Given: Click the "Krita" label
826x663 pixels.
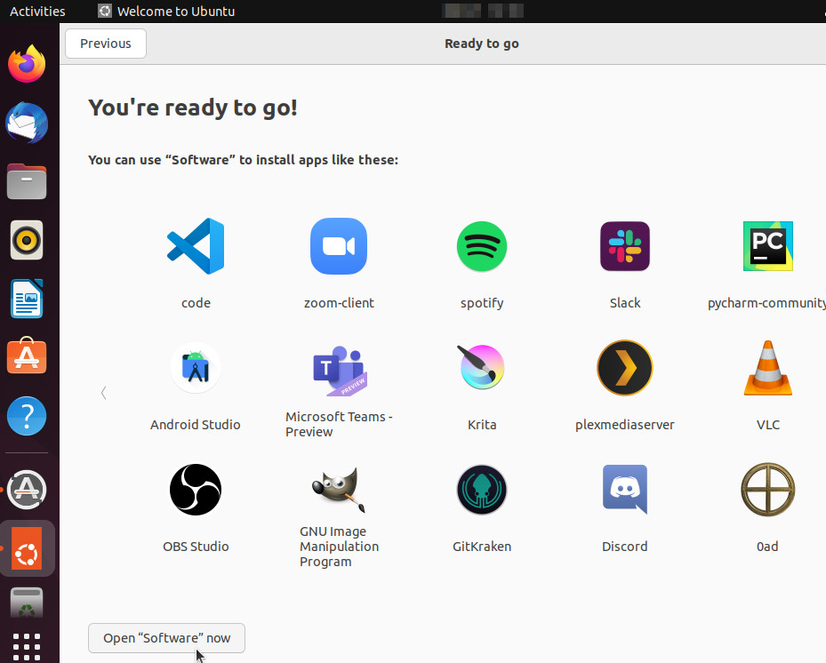Looking at the screenshot, I should [x=482, y=425].
